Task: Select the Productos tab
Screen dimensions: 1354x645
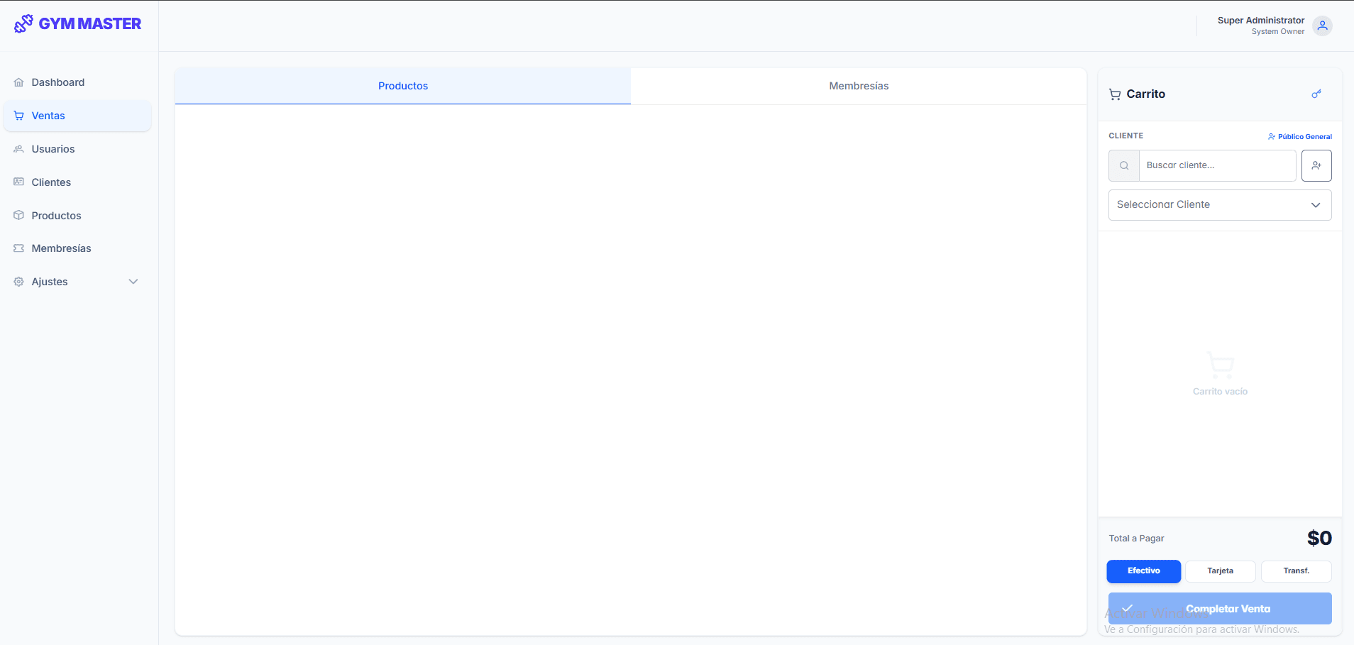Action: (x=402, y=86)
